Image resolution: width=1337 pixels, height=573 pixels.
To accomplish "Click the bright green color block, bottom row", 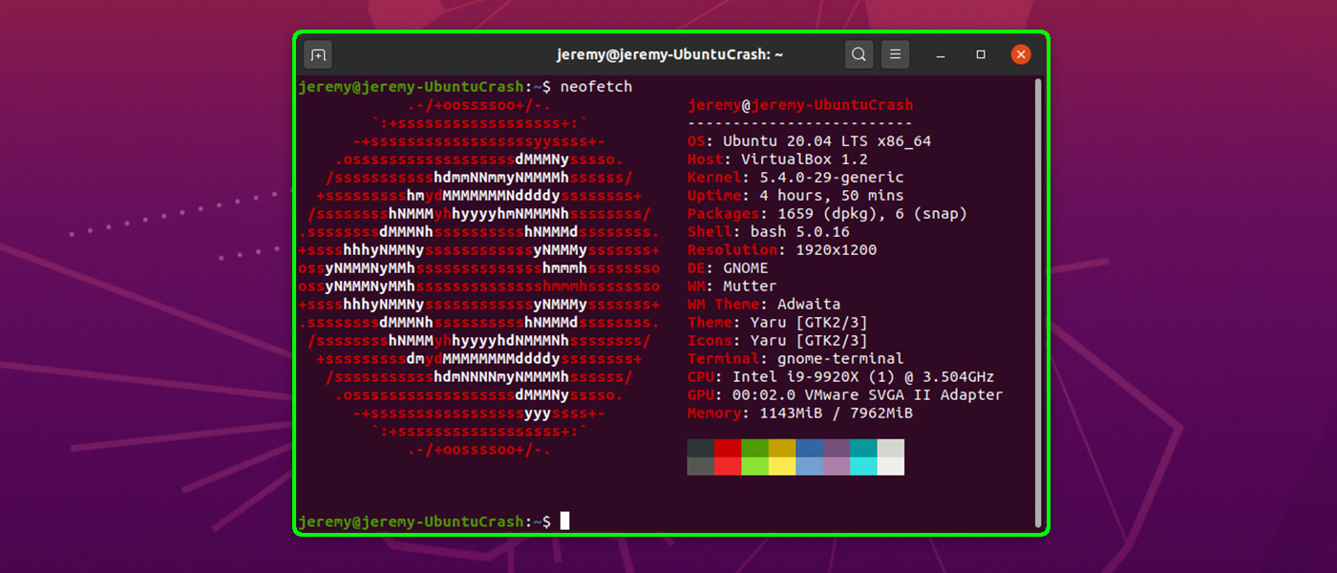I will click(x=755, y=466).
